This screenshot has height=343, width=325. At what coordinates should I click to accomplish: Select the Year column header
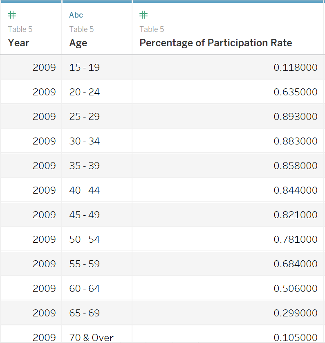[18, 43]
